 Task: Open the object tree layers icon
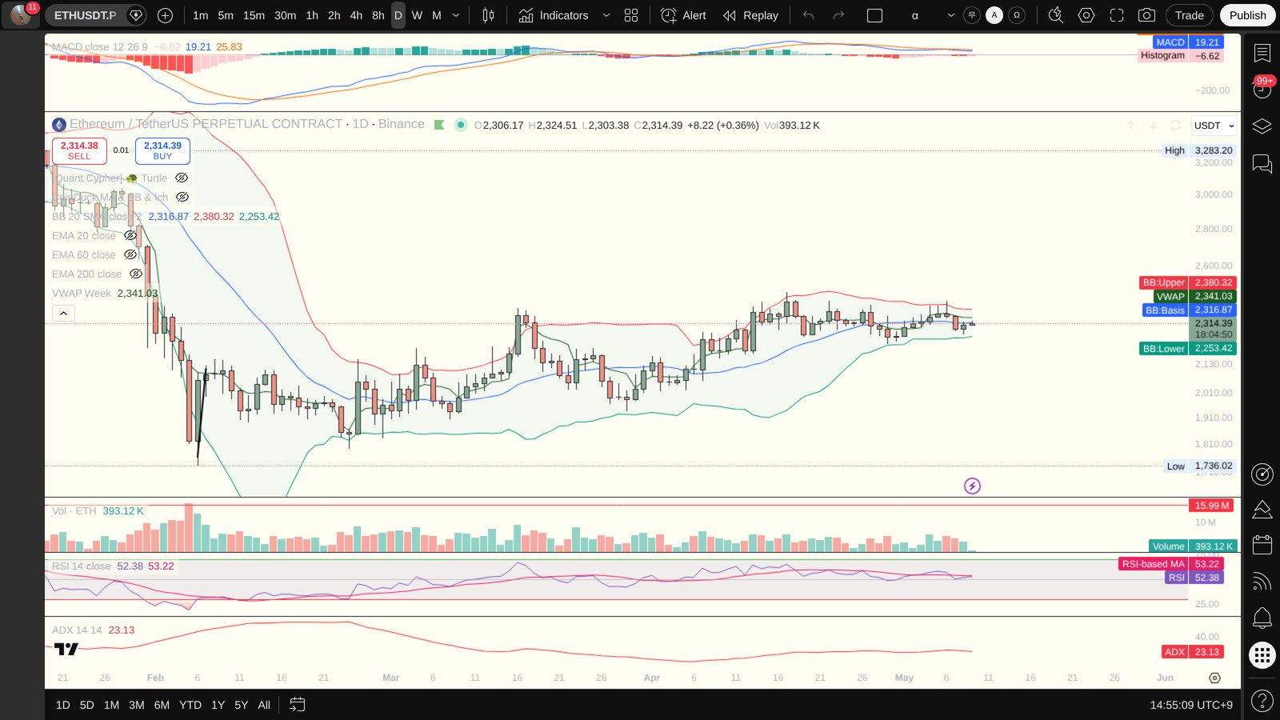pos(1262,126)
